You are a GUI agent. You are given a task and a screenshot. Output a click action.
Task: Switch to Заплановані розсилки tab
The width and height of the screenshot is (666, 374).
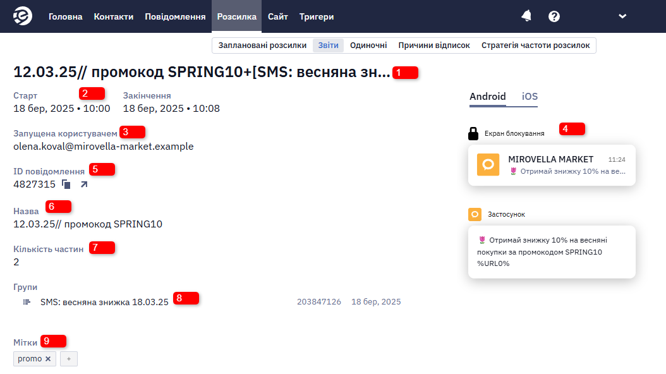coord(262,45)
